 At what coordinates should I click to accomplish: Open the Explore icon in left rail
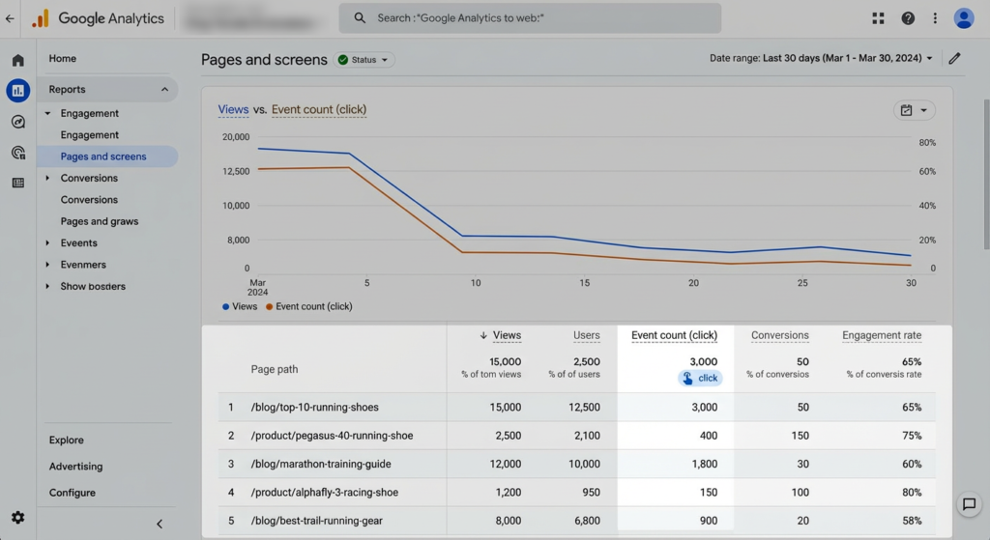coord(17,122)
